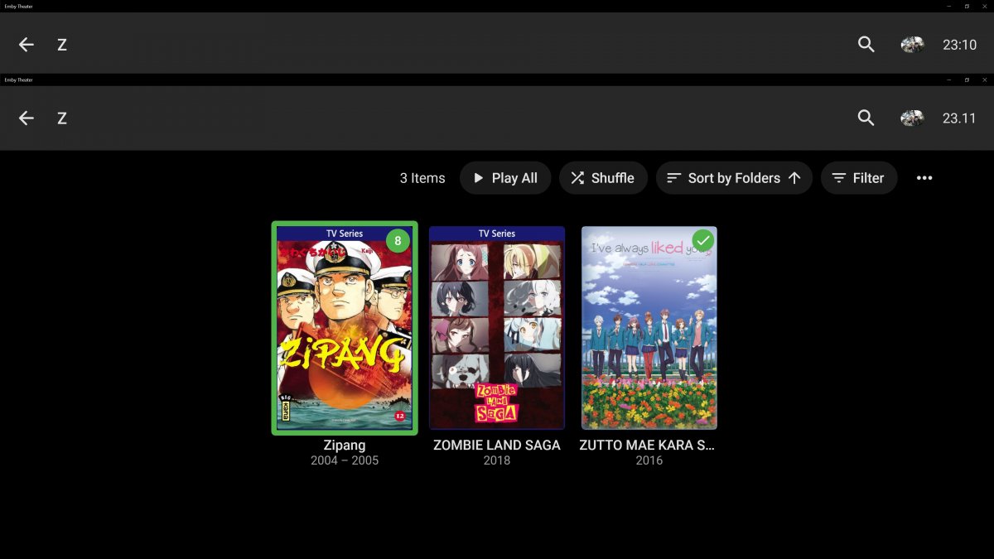
Task: Click the ZUTTO MAE KARA S... title
Action: point(647,445)
